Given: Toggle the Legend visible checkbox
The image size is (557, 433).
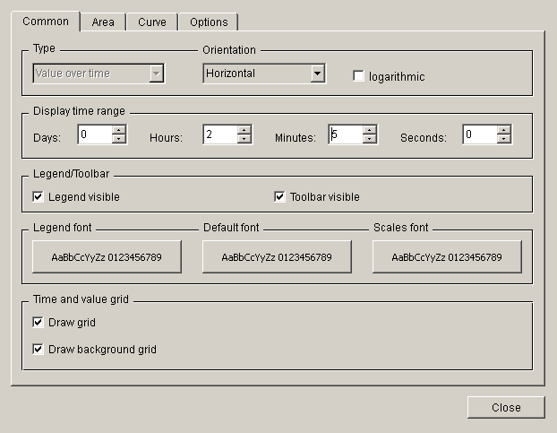Looking at the screenshot, I should (x=39, y=196).
